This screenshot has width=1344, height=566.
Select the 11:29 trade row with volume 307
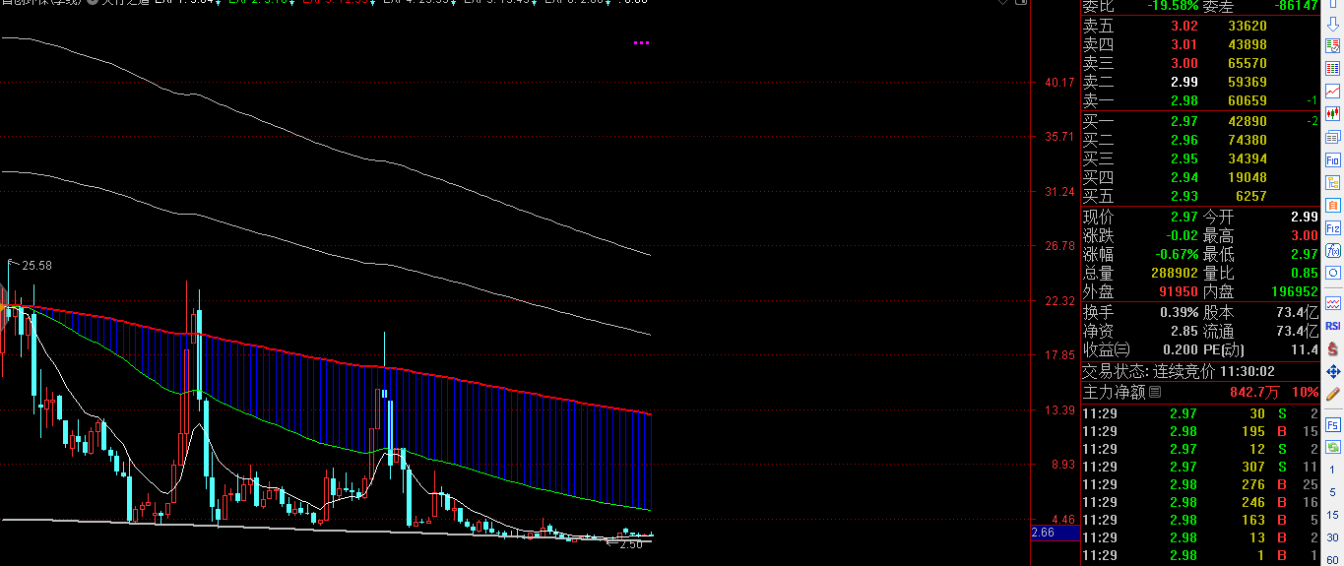[1199, 467]
